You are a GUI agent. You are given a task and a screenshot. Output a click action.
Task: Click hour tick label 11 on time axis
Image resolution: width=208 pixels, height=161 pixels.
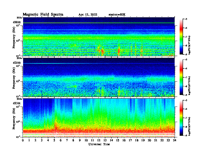pyautogui.click(x=92, y=140)
